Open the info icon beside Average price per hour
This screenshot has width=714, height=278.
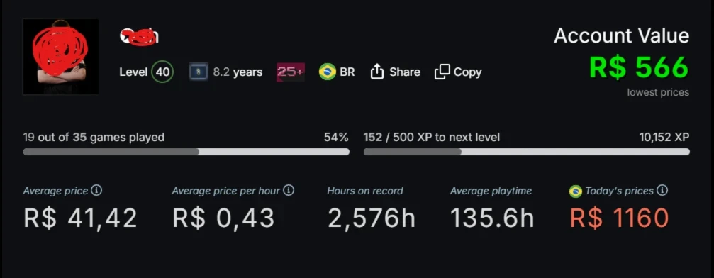click(x=289, y=191)
